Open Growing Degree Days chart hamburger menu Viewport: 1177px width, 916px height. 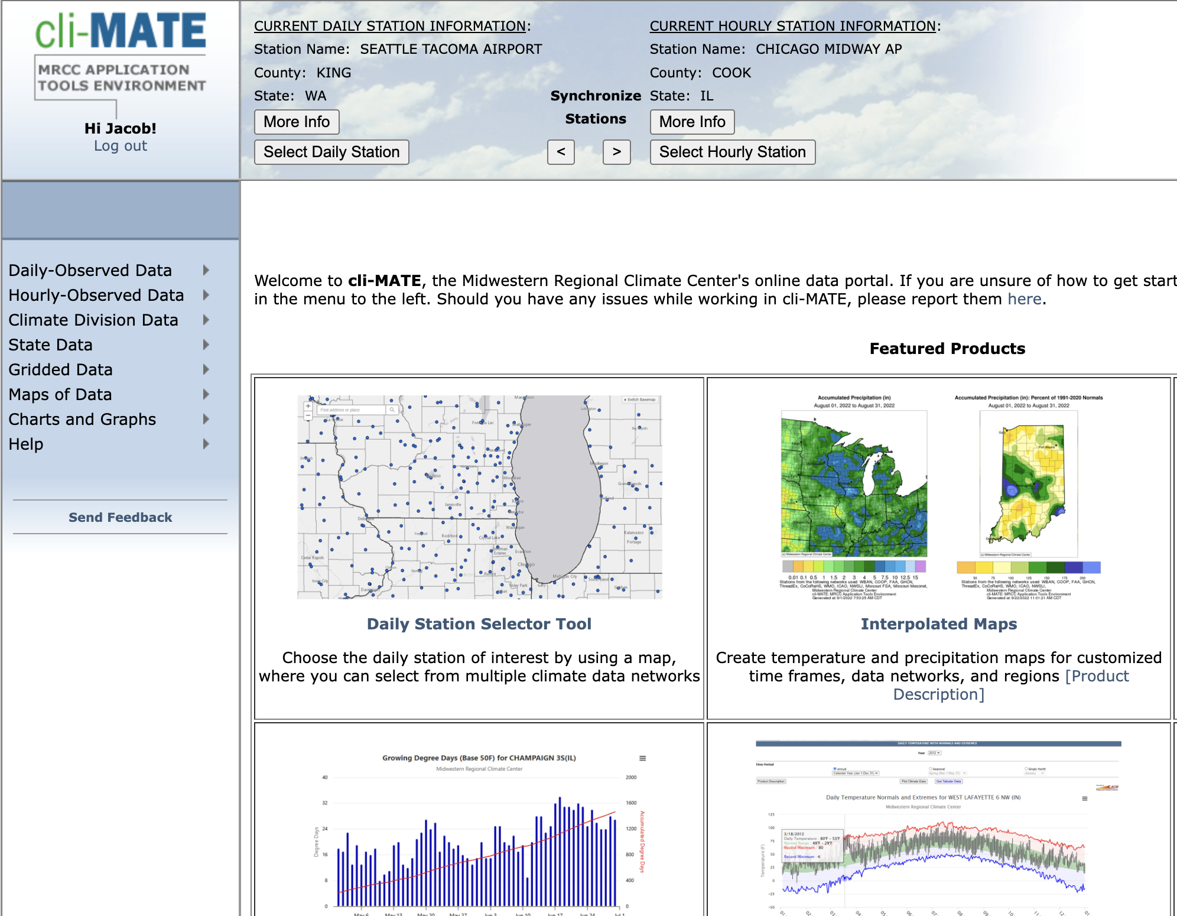click(642, 758)
